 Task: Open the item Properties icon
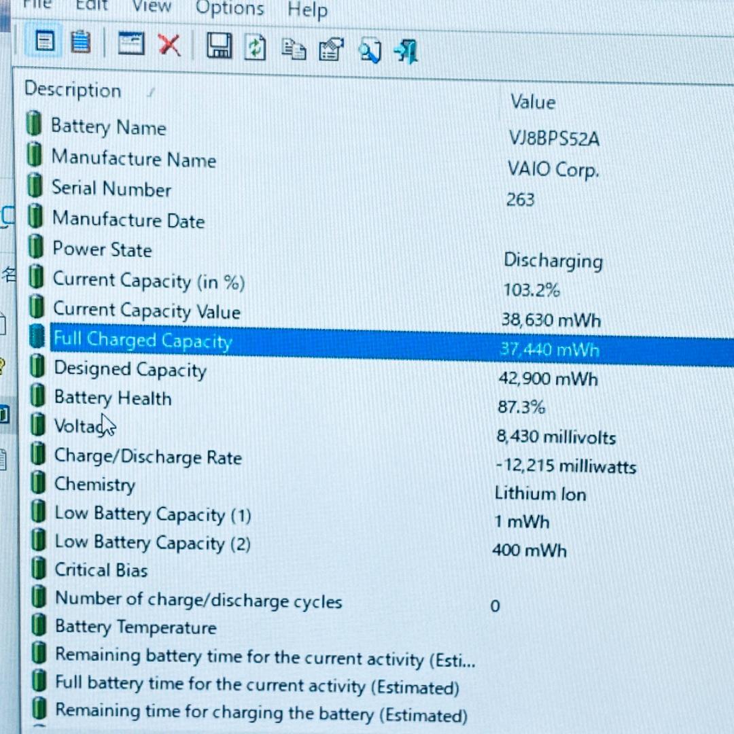(331, 48)
